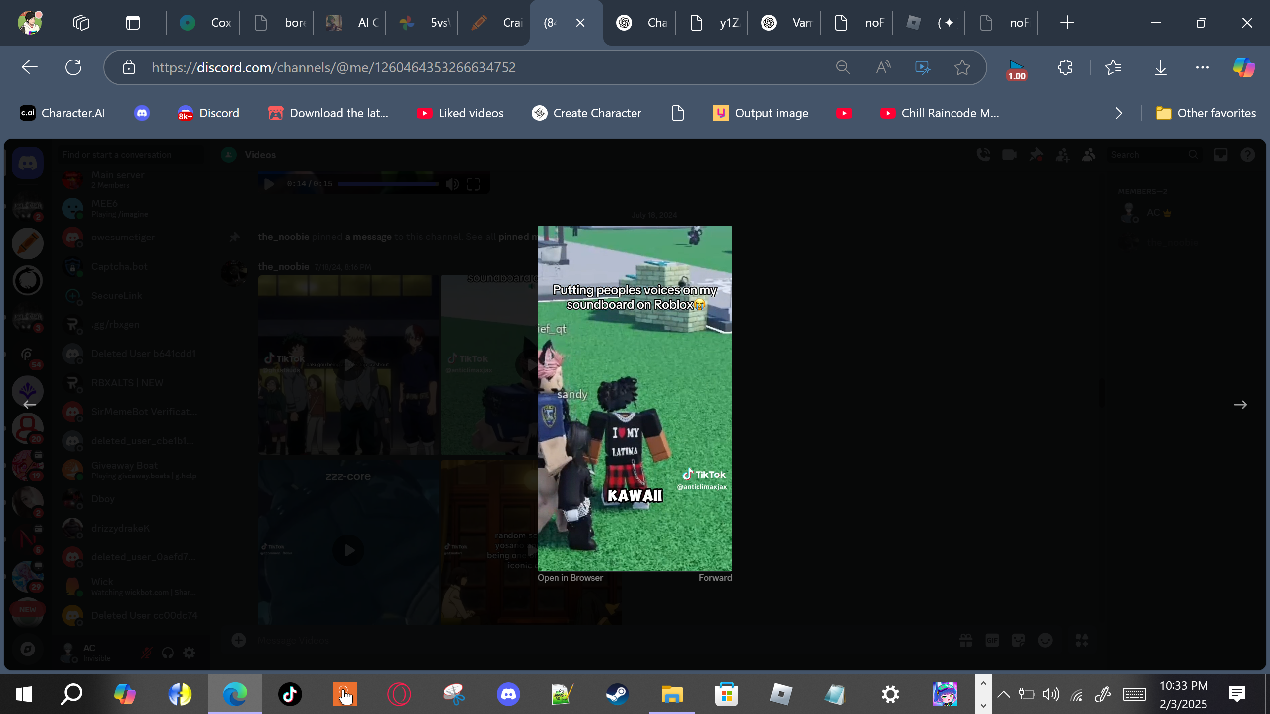Screen dimensions: 1270x714
Task: Open the Edge profile avatar
Action: coord(30,23)
